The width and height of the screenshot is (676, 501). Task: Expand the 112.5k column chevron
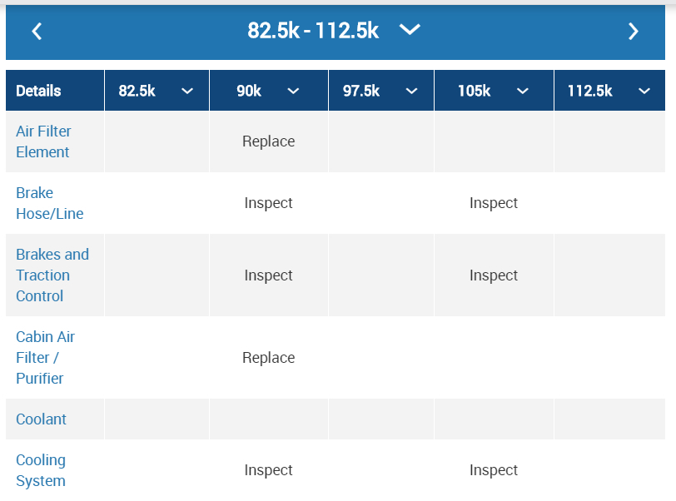point(644,92)
